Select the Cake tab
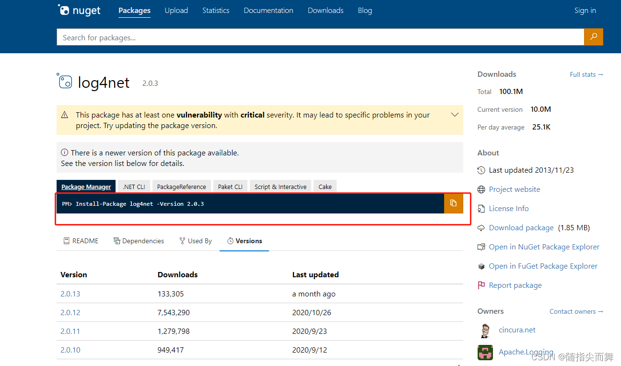This screenshot has height=366, width=621. pyautogui.click(x=325, y=187)
